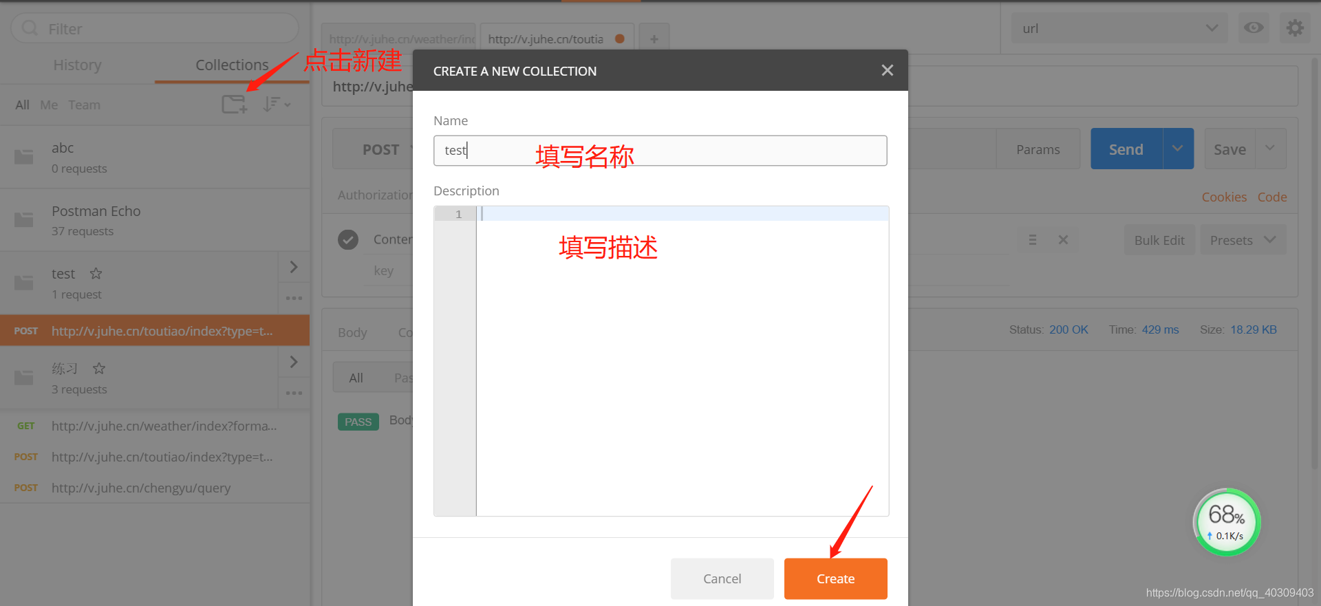Screen dimensions: 1321x606
Task: Click the search icon in Filter box
Action: pos(30,28)
